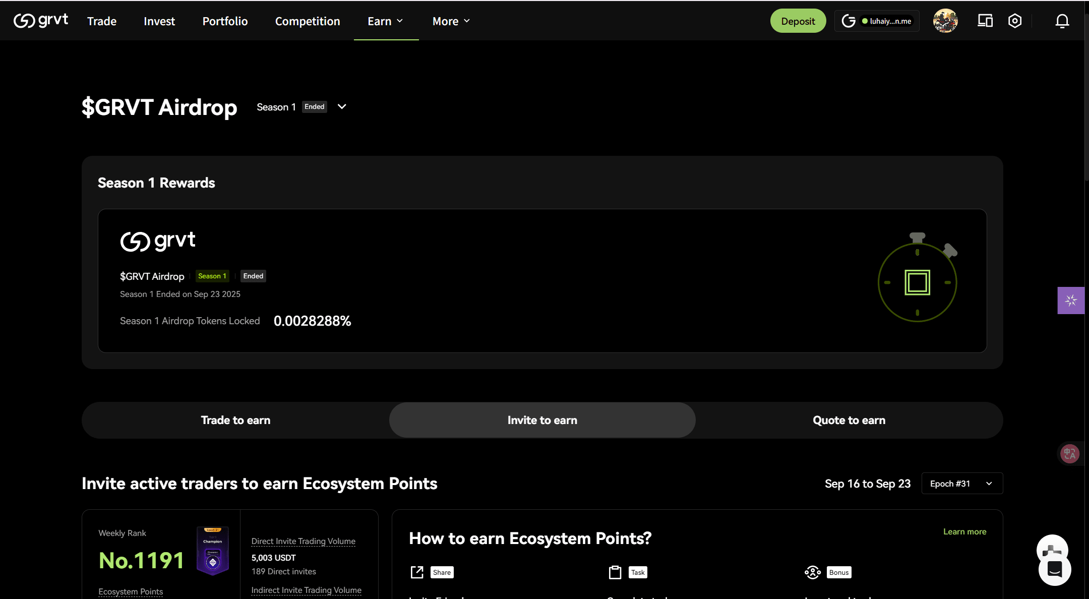Viewport: 1089px width, 599px height.
Task: Click the purple sparkle side widget
Action: click(1070, 301)
